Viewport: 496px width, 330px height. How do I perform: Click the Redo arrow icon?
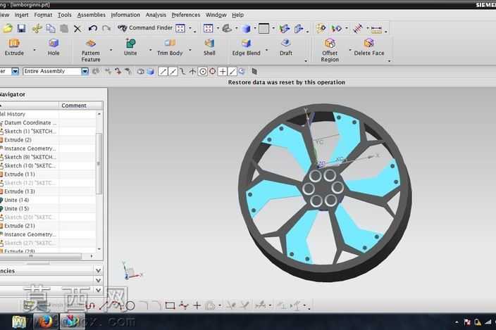106,28
